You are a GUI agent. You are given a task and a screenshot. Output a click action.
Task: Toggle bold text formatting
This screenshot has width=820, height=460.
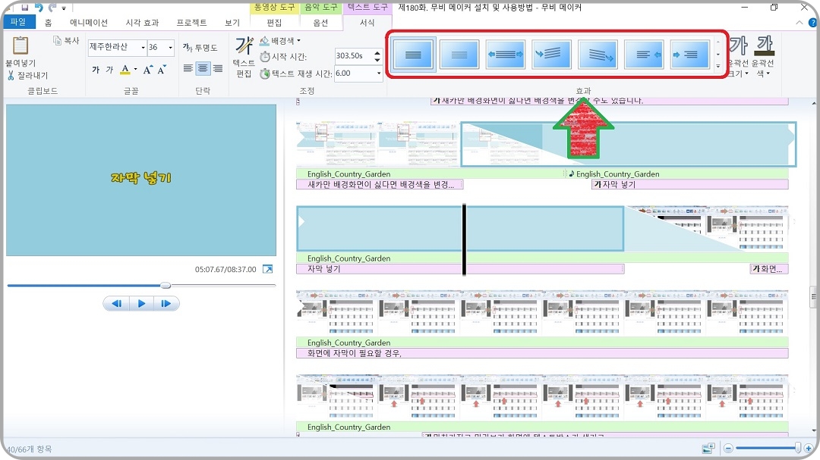[x=96, y=70]
